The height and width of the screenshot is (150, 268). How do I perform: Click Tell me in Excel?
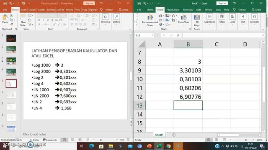240,10
